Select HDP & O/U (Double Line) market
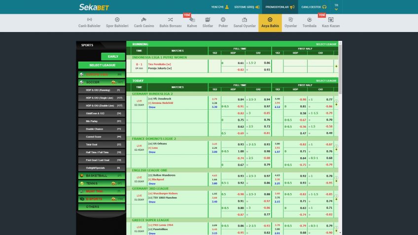 (102, 105)
